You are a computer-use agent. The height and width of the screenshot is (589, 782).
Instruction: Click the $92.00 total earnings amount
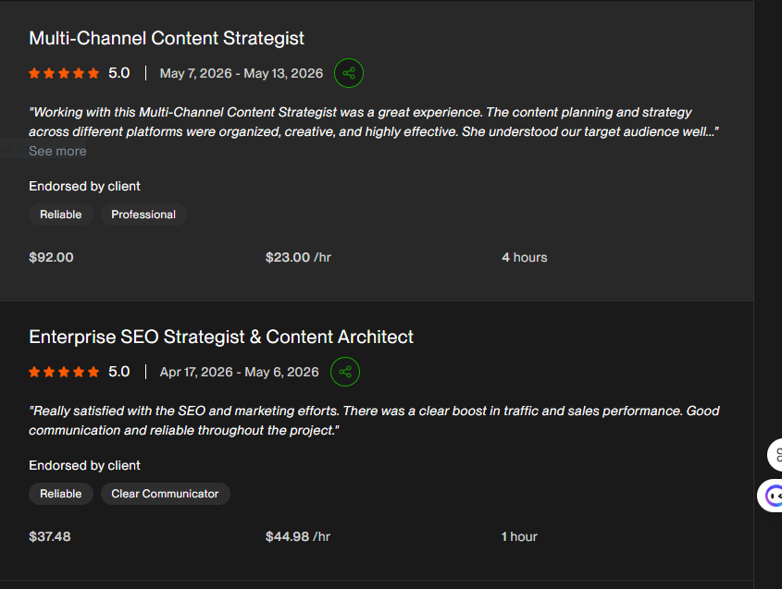(x=52, y=258)
